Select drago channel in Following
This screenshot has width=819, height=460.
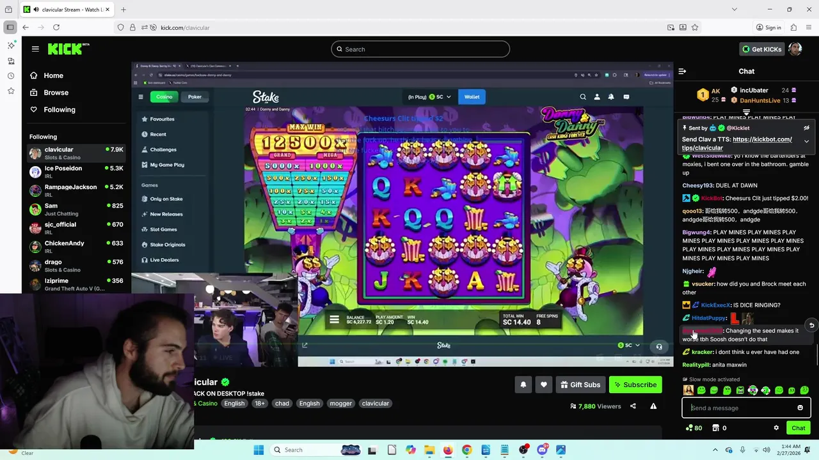[x=76, y=266]
